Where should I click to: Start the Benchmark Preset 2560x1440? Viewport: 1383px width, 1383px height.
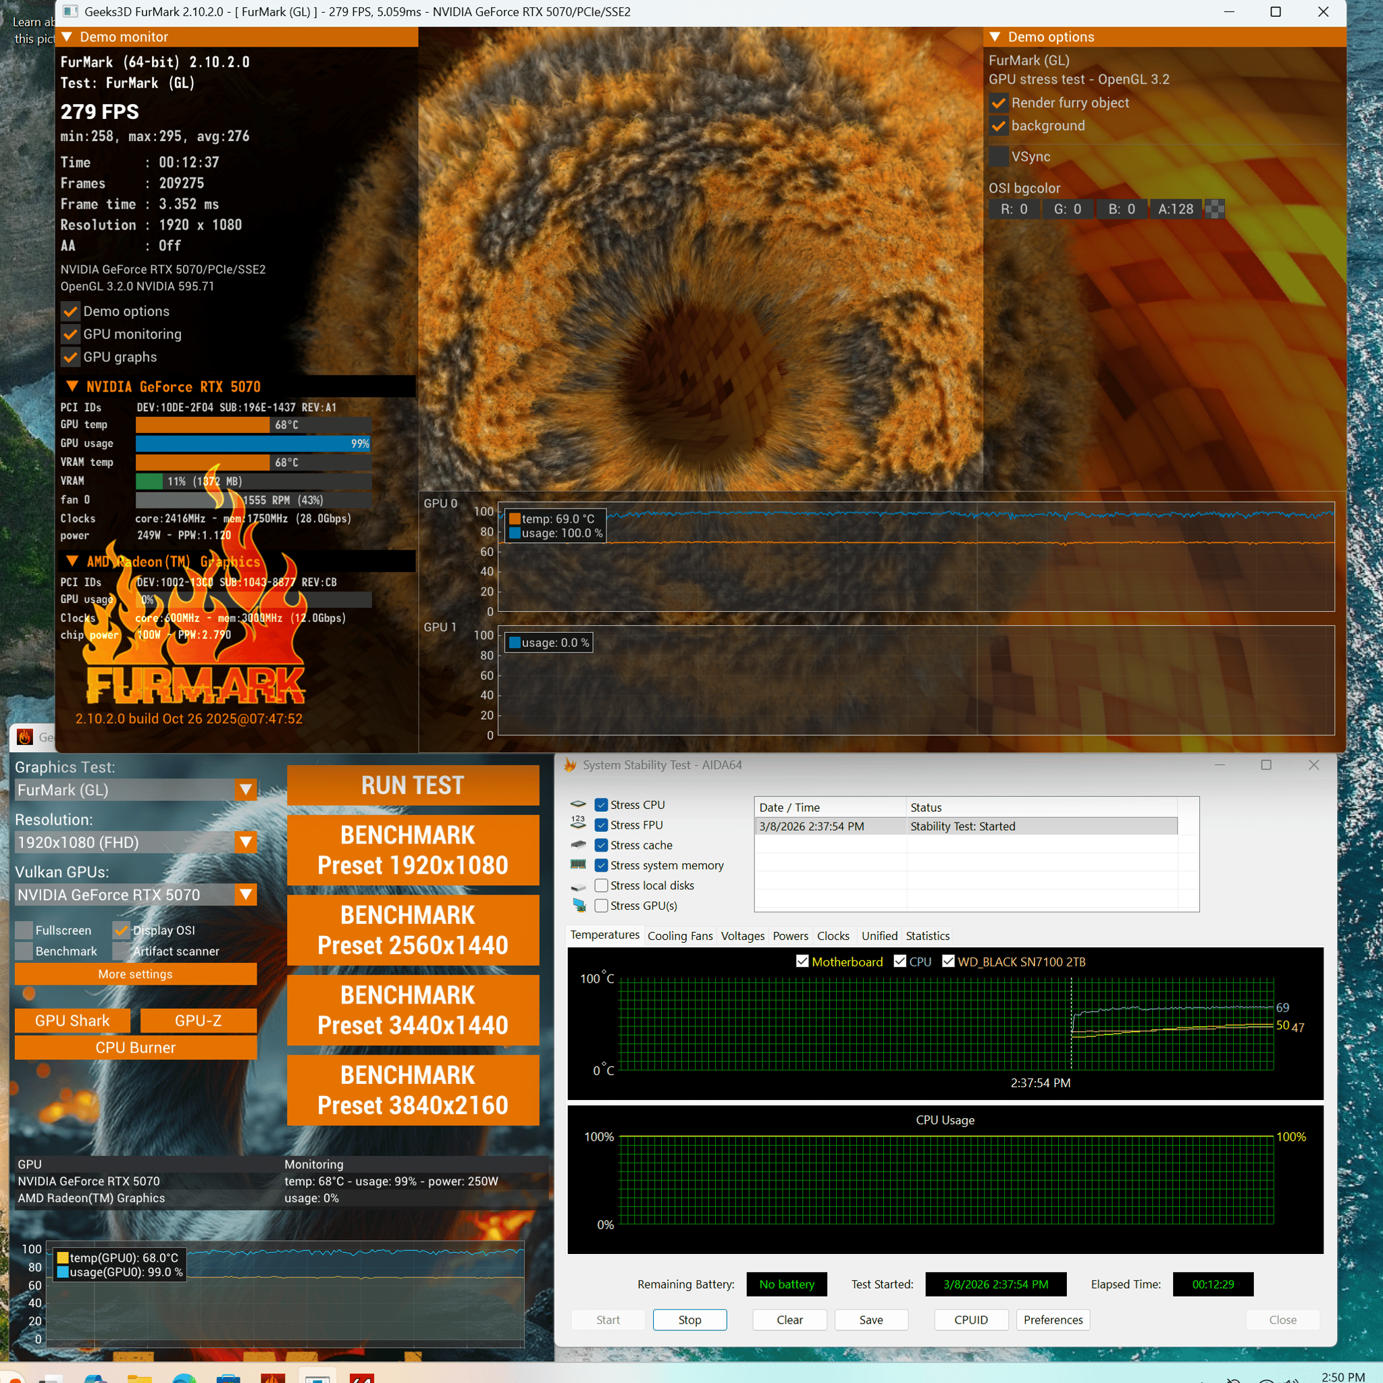[413, 931]
